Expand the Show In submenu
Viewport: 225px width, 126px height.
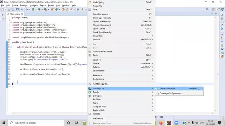coord(121,40)
